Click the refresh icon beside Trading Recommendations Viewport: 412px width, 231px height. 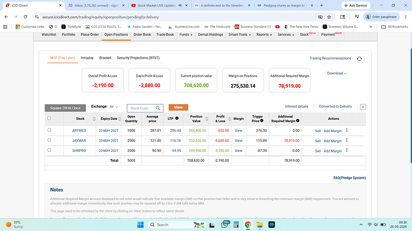coord(359,59)
